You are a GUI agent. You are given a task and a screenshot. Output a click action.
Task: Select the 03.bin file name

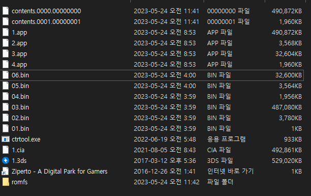pos(20,107)
